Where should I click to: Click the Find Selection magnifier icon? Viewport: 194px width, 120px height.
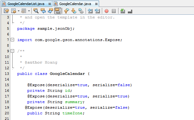[x=36, y=11]
